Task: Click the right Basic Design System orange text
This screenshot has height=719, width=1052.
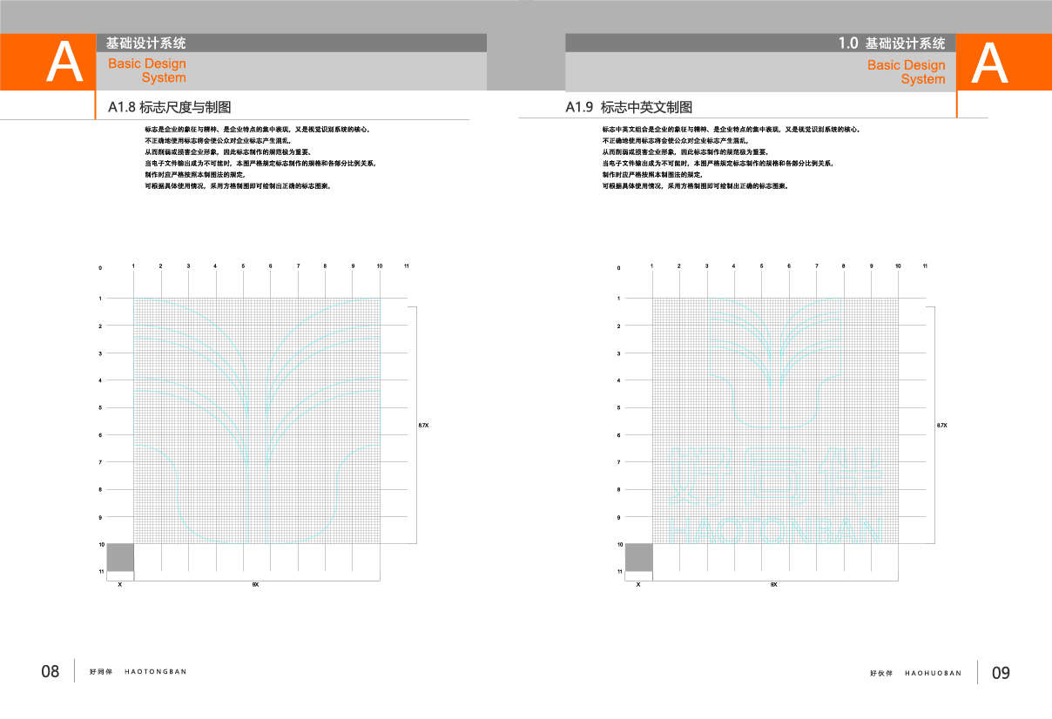Action: click(x=906, y=71)
